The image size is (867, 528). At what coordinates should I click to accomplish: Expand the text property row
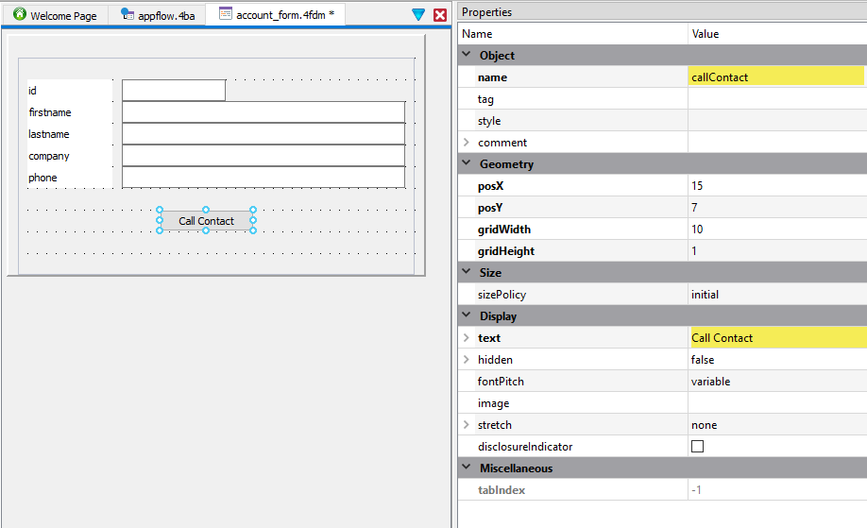click(466, 338)
